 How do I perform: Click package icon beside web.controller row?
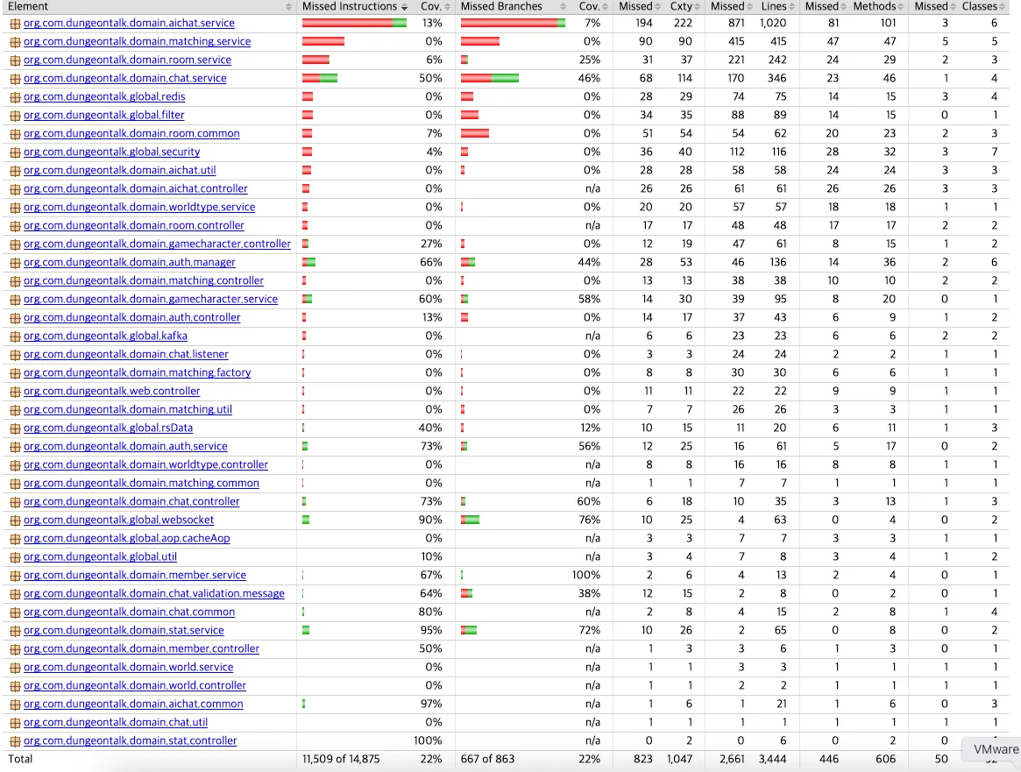15,391
